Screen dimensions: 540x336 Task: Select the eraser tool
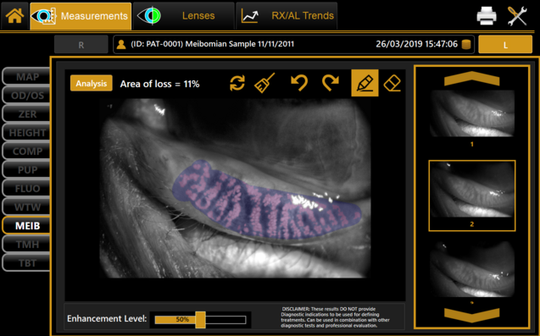coord(392,83)
